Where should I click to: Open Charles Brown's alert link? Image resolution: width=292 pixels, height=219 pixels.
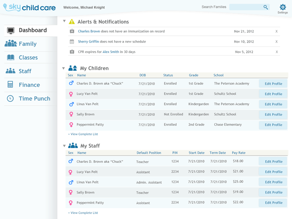[88, 31]
